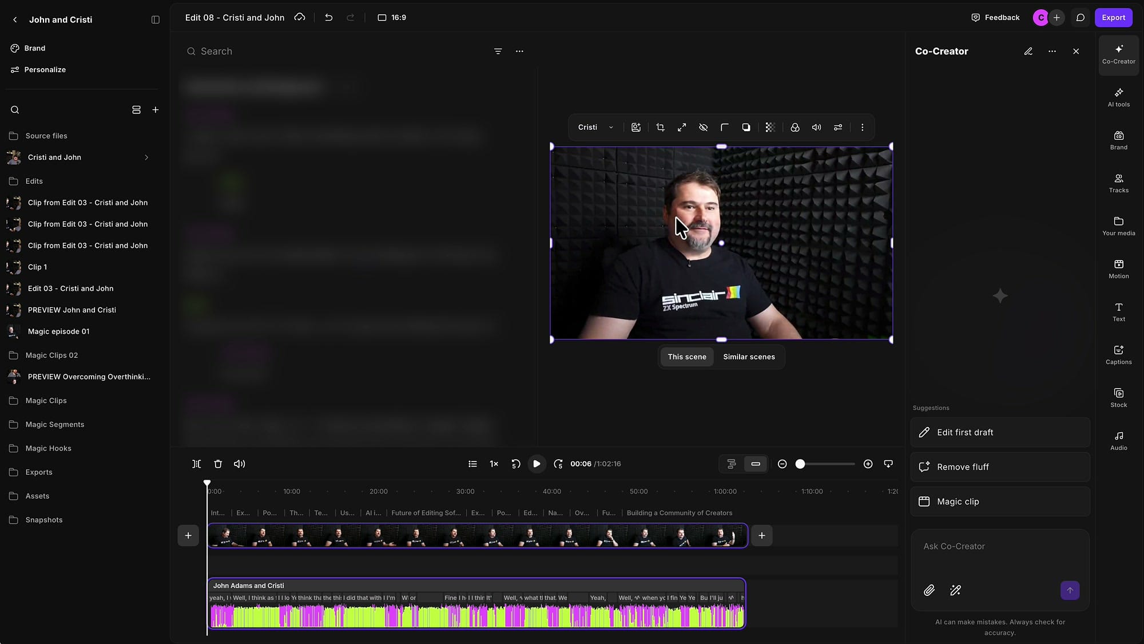The width and height of the screenshot is (1144, 644).
Task: Toggle the sidebar list layout icon
Action: click(x=136, y=110)
